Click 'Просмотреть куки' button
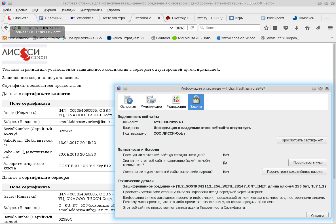The height and width of the screenshot is (224, 336). (x=308, y=163)
